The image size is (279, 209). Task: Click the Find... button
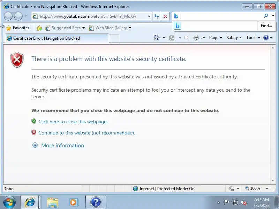point(266,26)
